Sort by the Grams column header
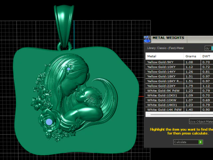Viewport: 213px width, 160px height. tap(192, 56)
